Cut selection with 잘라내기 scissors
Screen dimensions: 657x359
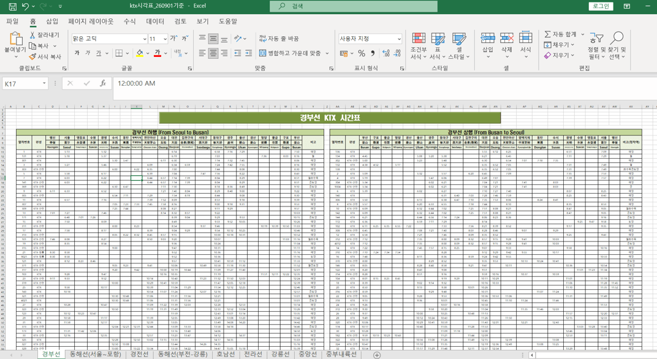click(44, 35)
